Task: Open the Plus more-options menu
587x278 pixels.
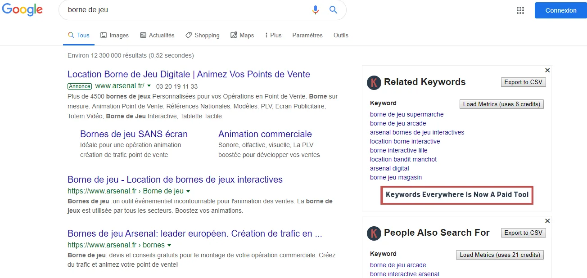Action: 273,35
